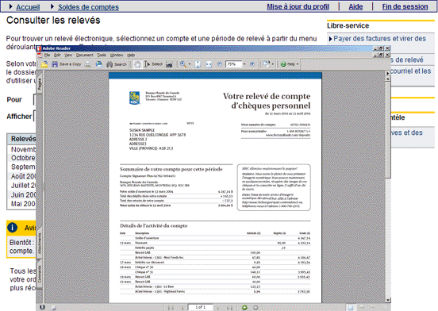Click the Snapshot camera tool
Image resolution: width=438 pixels, height=311 pixels.
tap(169, 64)
